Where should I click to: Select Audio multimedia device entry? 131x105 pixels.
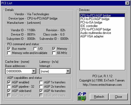tap(102, 33)
